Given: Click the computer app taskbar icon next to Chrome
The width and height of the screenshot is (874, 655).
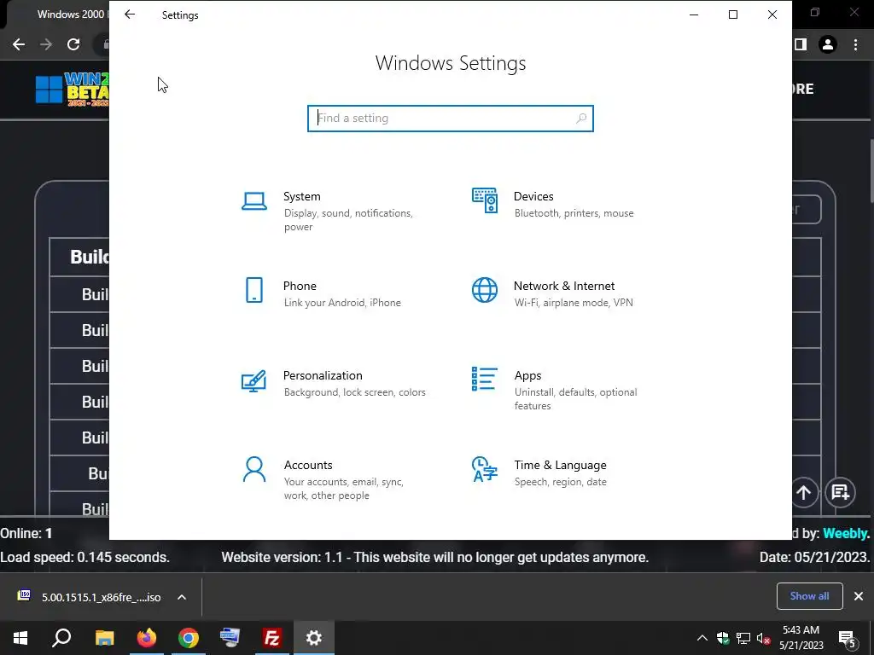Looking at the screenshot, I should coord(230,638).
